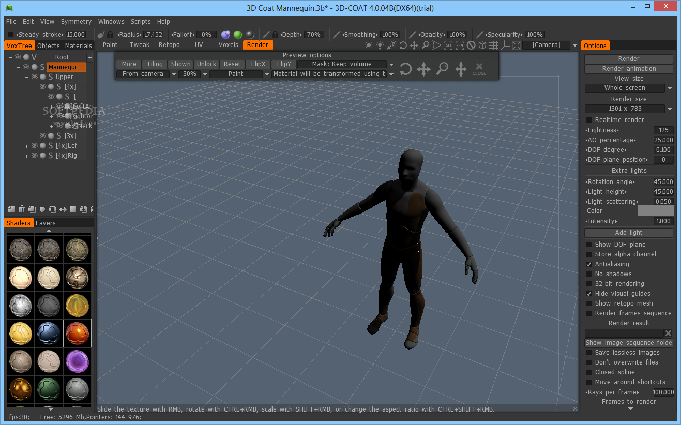Click the fullscreen frame icon in viewport toolbar
The height and width of the screenshot is (425, 681).
pos(517,45)
